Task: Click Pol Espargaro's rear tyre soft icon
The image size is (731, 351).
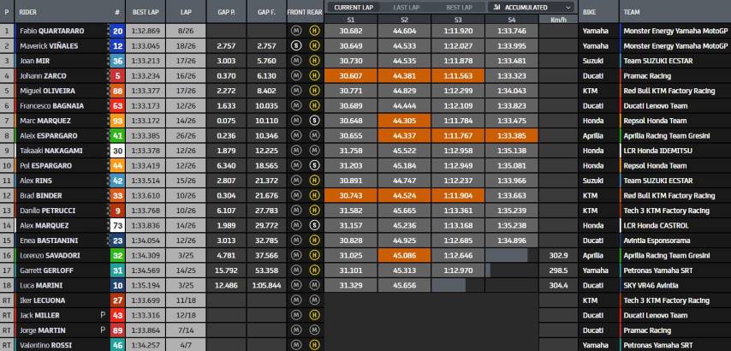Action: [314, 165]
